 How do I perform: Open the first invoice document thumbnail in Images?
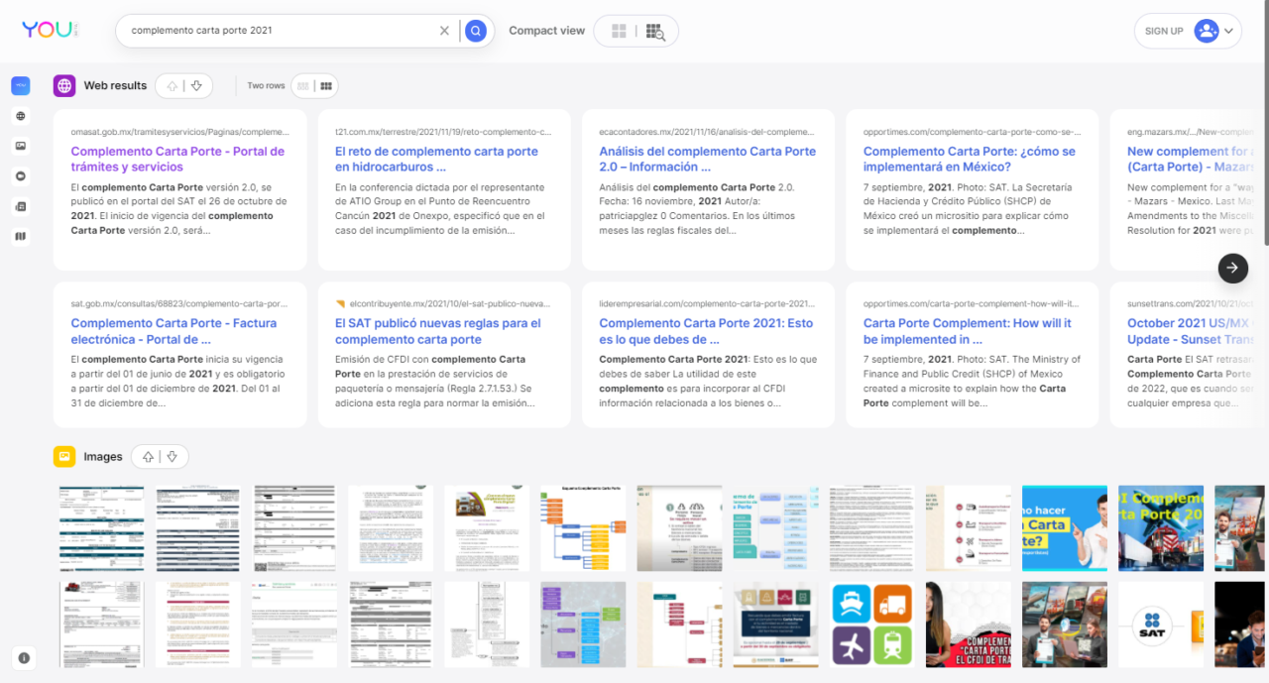tap(101, 528)
